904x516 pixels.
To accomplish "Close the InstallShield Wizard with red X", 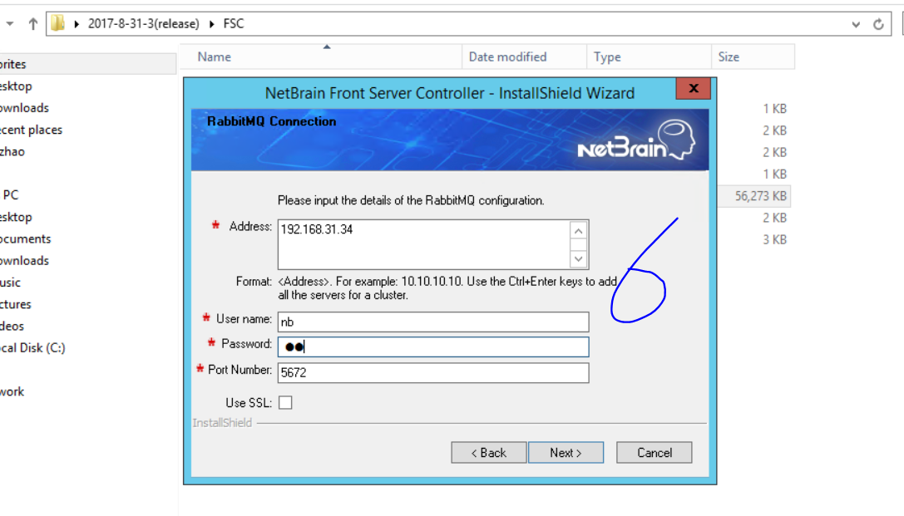I will tap(694, 88).
